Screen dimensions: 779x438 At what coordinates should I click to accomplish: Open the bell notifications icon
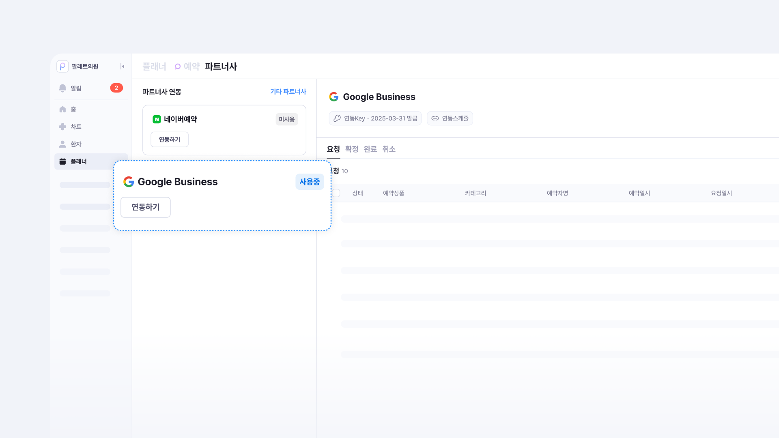coord(62,88)
